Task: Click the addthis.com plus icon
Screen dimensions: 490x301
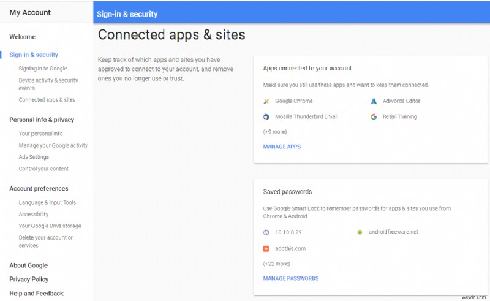Action: point(266,249)
